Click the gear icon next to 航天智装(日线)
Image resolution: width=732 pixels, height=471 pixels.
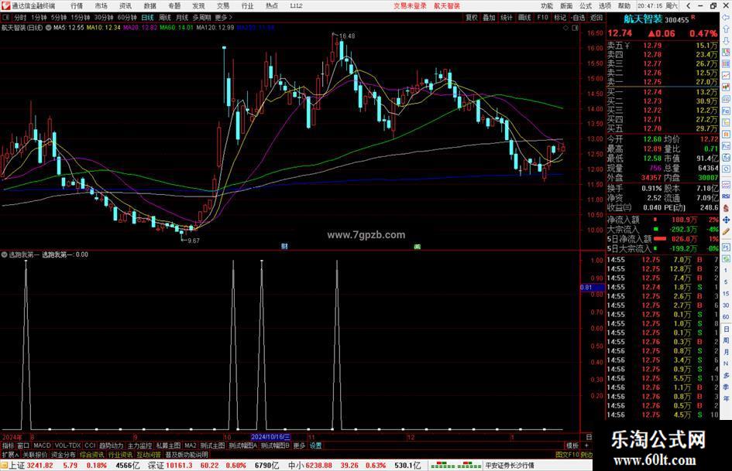click(48, 28)
